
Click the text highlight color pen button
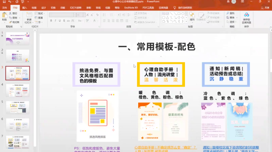87,21
